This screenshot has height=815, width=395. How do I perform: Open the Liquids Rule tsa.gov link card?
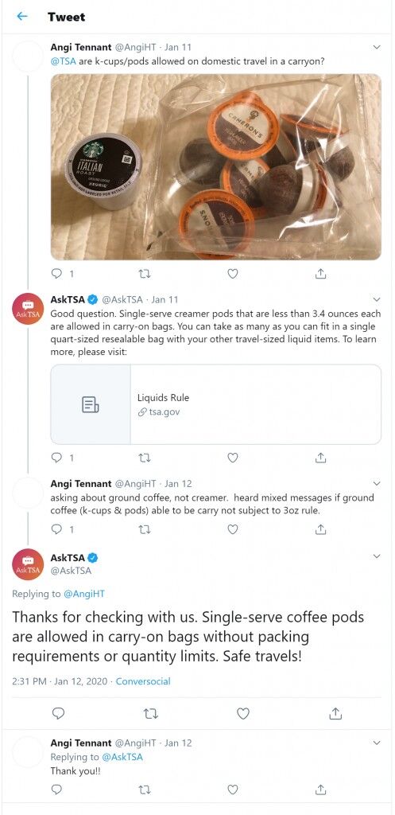[x=216, y=404]
